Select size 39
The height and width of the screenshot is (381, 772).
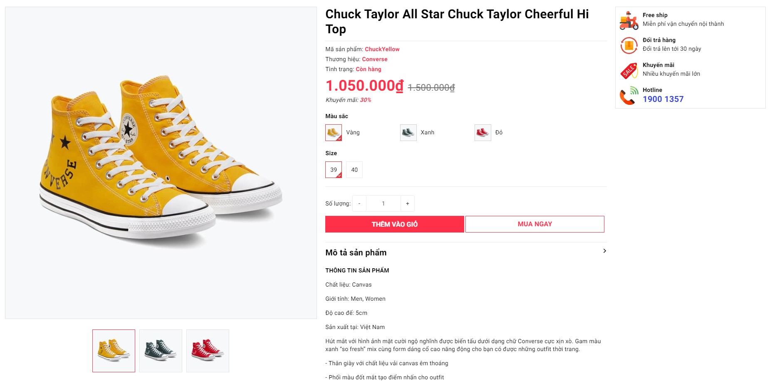coord(334,170)
